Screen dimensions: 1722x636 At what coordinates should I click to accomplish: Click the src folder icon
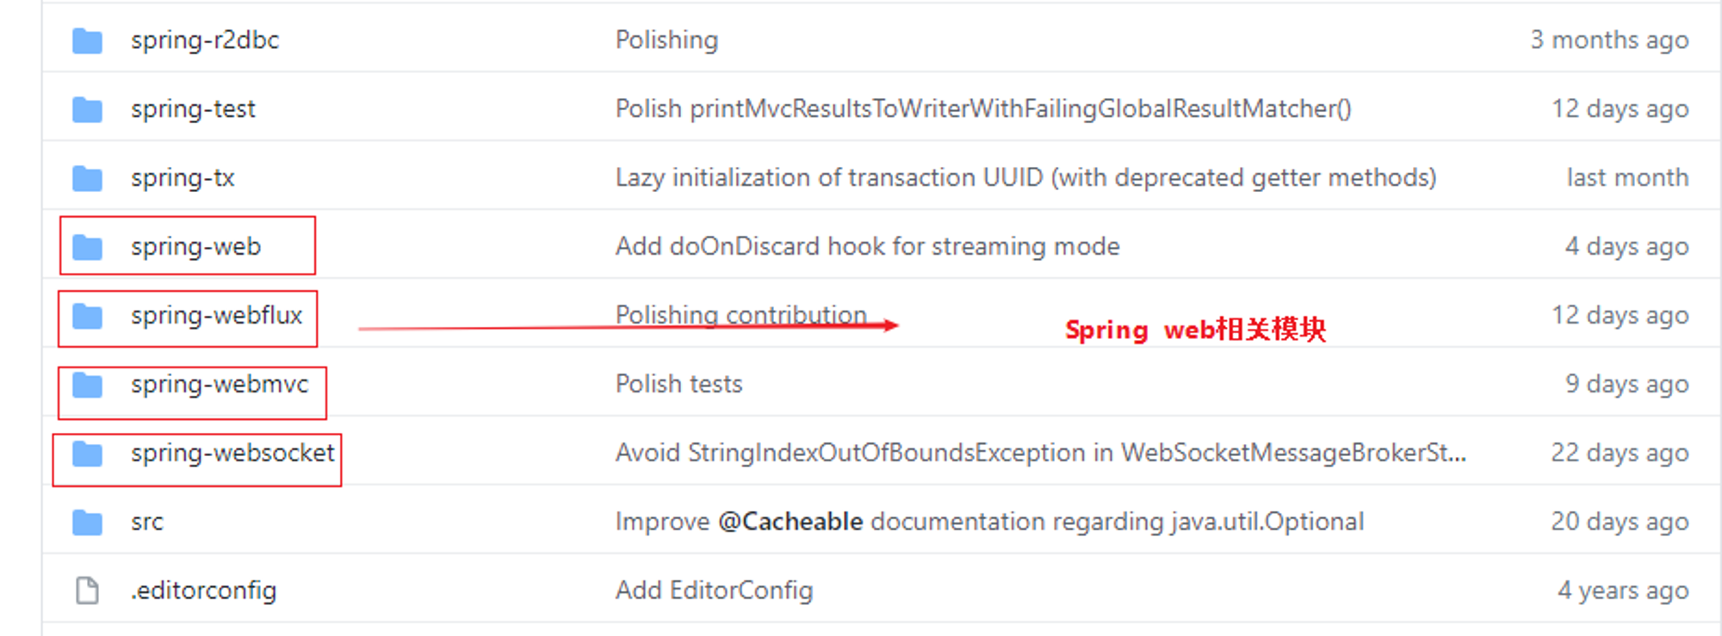[87, 522]
